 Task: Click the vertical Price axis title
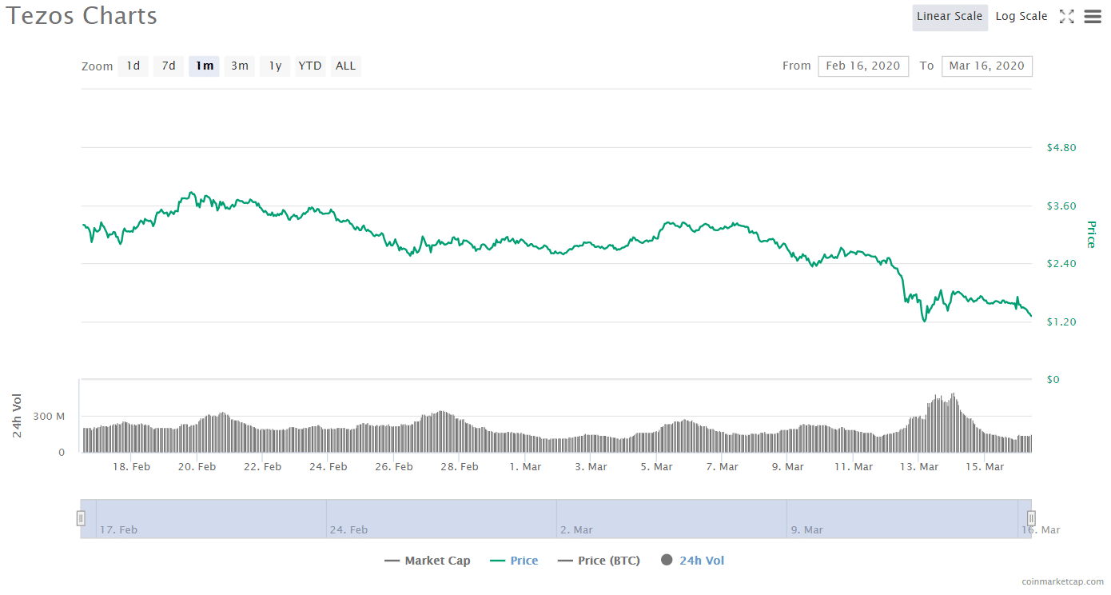(1091, 234)
